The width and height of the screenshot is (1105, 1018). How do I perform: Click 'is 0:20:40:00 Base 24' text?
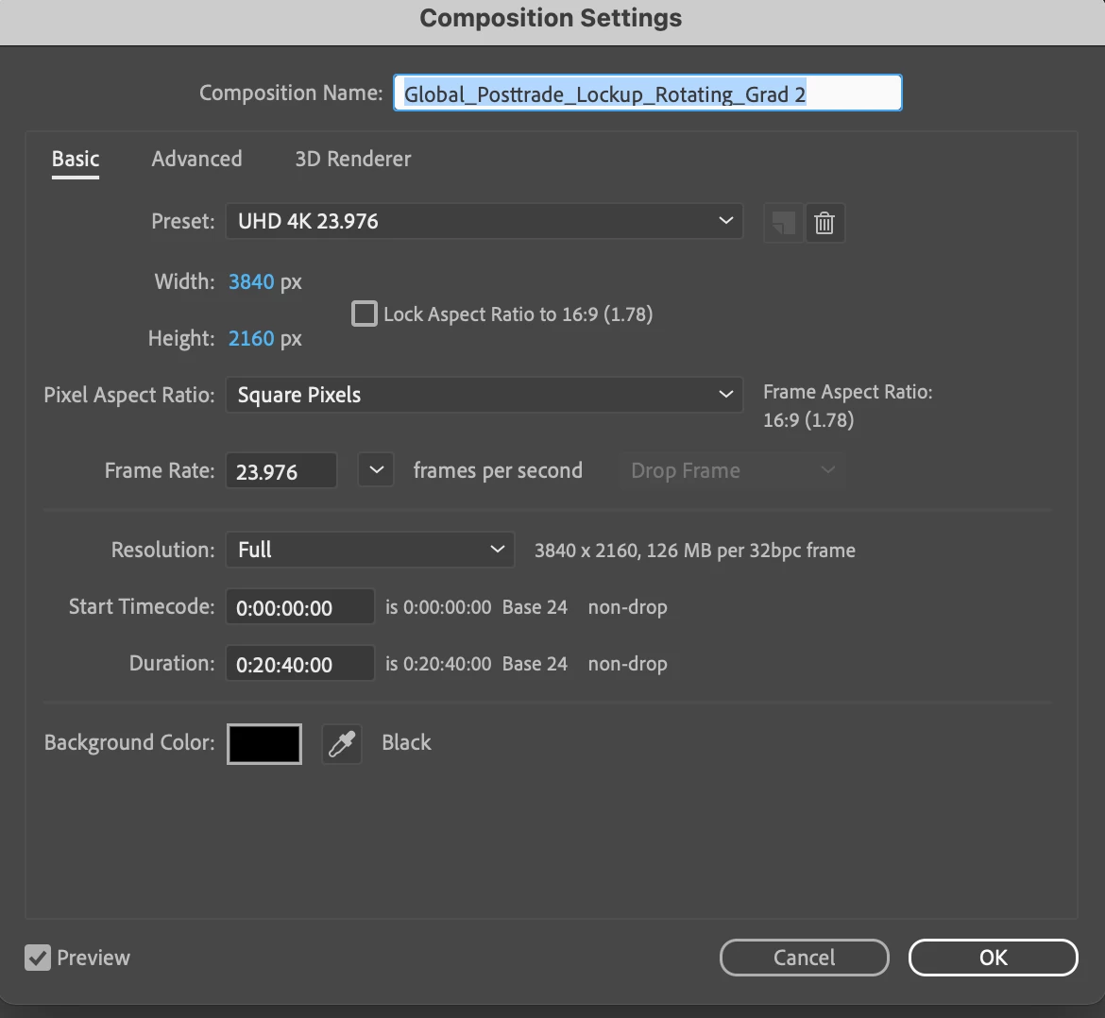pos(476,664)
